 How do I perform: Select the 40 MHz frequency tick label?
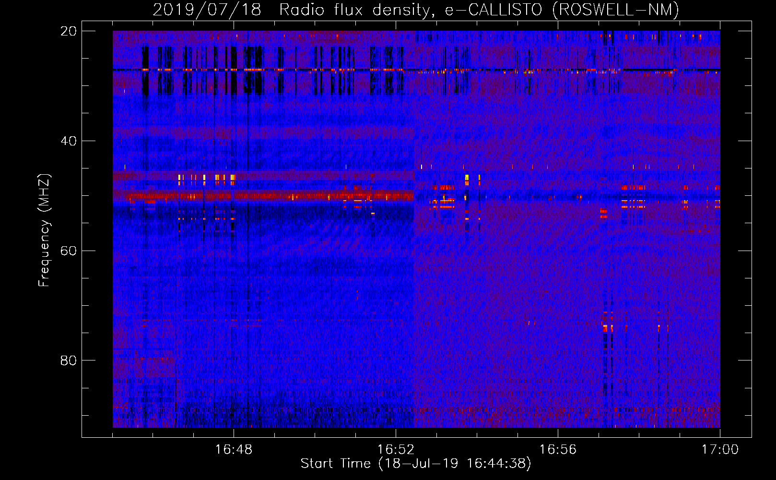click(68, 141)
